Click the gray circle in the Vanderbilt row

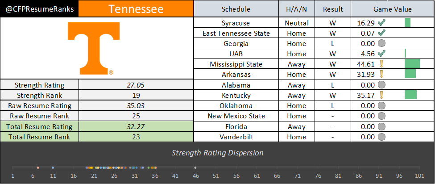coord(381,137)
